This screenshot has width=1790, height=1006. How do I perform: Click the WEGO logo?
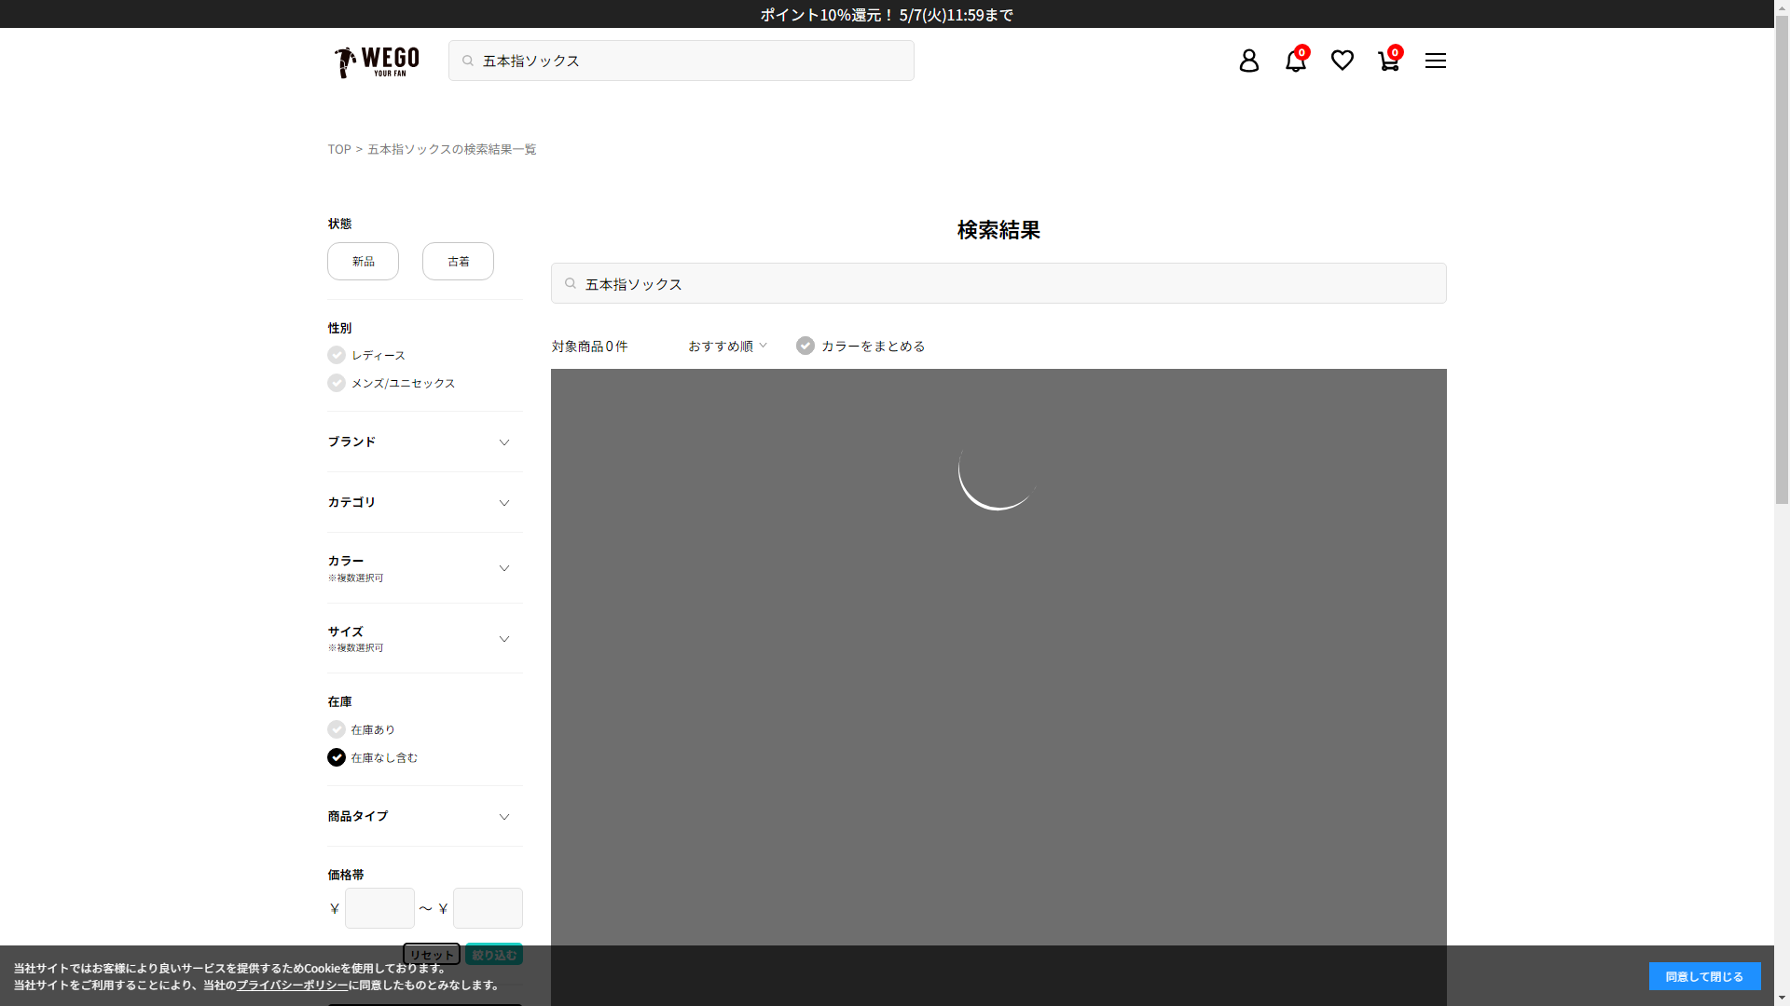(377, 61)
